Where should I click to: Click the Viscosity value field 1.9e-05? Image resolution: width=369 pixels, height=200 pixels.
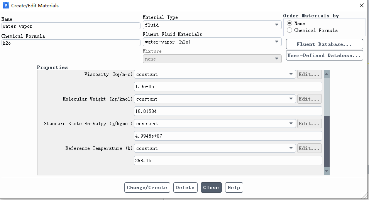[x=228, y=86]
